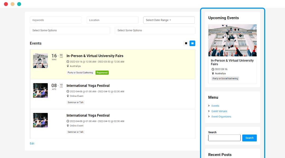Open the second Select Some Options dropdown
The height and width of the screenshot is (158, 285).
(155, 31)
